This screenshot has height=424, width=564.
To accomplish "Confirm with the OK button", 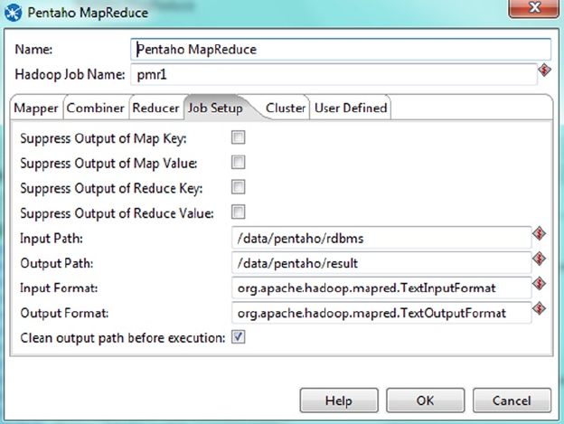I will point(425,400).
